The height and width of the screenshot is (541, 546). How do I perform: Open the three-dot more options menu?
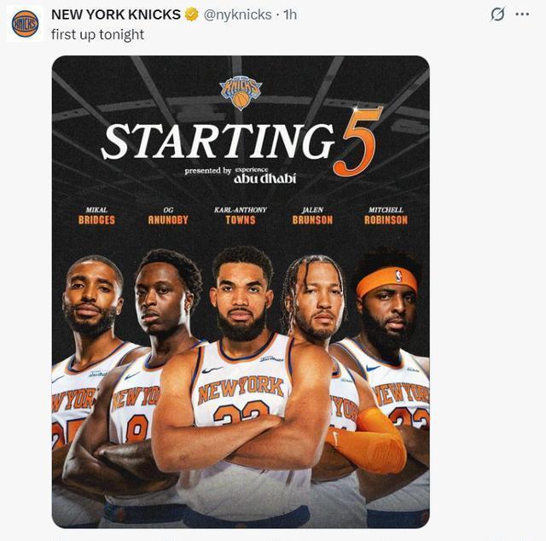pyautogui.click(x=522, y=15)
